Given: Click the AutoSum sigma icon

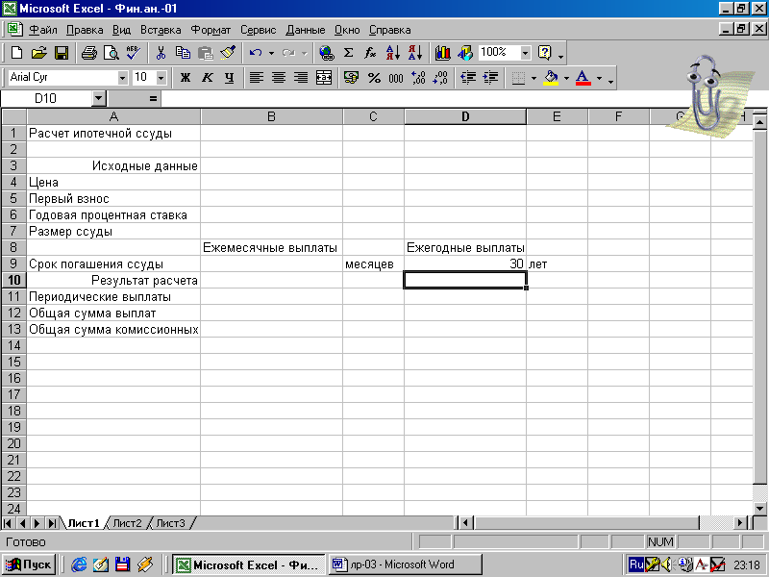Looking at the screenshot, I should (x=348, y=53).
